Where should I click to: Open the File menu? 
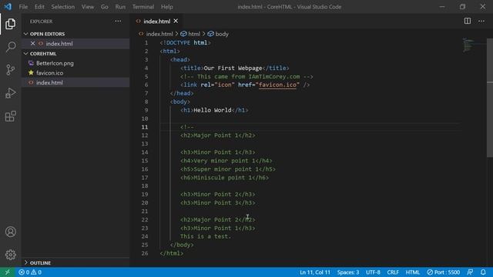[23, 7]
